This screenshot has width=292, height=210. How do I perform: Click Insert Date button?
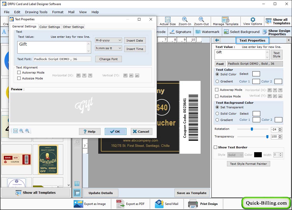pos(135,40)
